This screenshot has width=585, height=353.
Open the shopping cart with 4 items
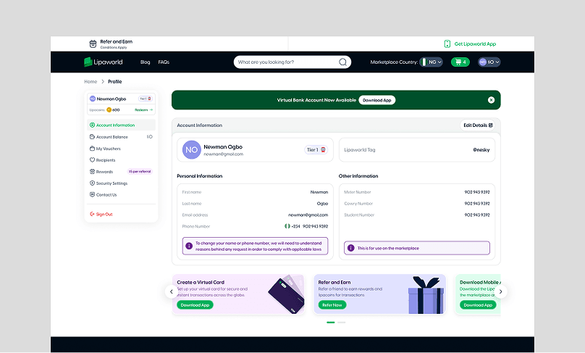click(x=460, y=62)
